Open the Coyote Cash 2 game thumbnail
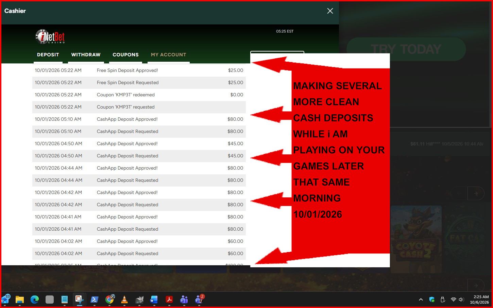Screen dimensions: 493x308 [x=415, y=239]
